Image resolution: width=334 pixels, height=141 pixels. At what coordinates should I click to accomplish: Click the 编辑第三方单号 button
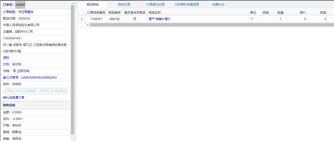pos(35,91)
